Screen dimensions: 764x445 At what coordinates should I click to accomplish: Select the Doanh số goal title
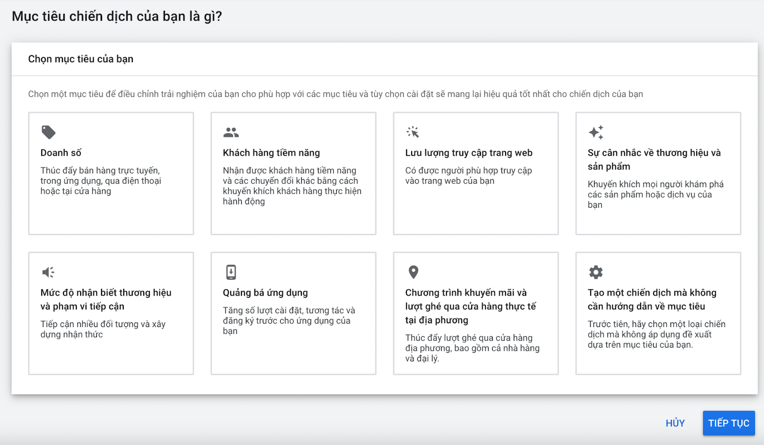(61, 153)
